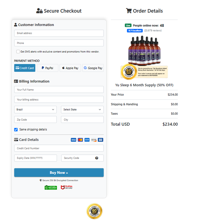Screen dimensions: 197x221
Task: Expand the Select State dropdown
Action: [x=82, y=109]
